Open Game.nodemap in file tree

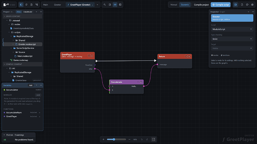point(20,60)
